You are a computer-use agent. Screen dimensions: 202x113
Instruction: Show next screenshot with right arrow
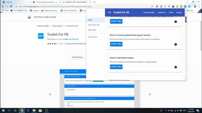tap(150, 94)
